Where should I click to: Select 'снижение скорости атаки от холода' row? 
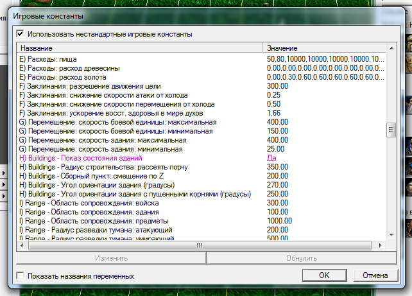202,95
